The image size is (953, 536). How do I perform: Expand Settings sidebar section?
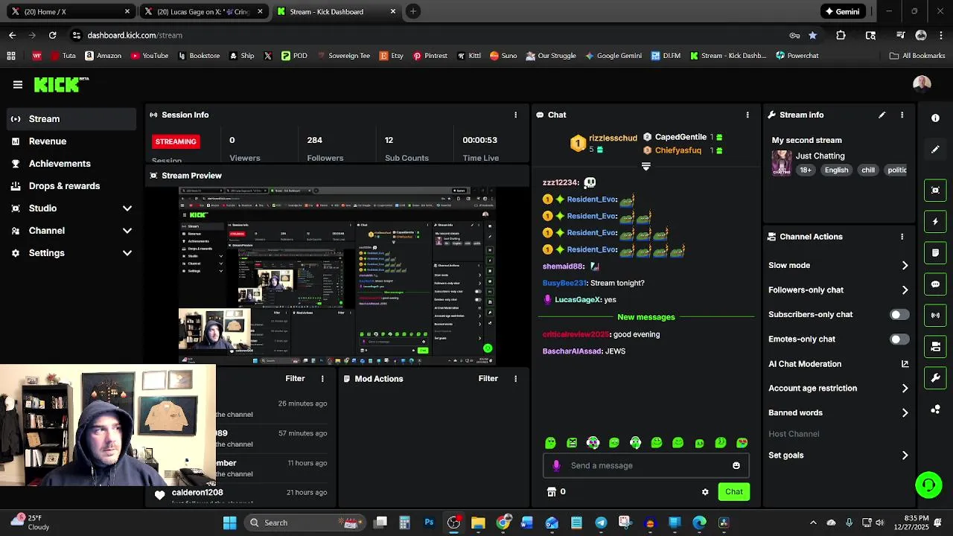(72, 253)
